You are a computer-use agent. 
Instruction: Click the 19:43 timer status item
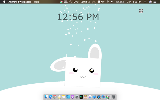pyautogui.click(x=74, y=2)
